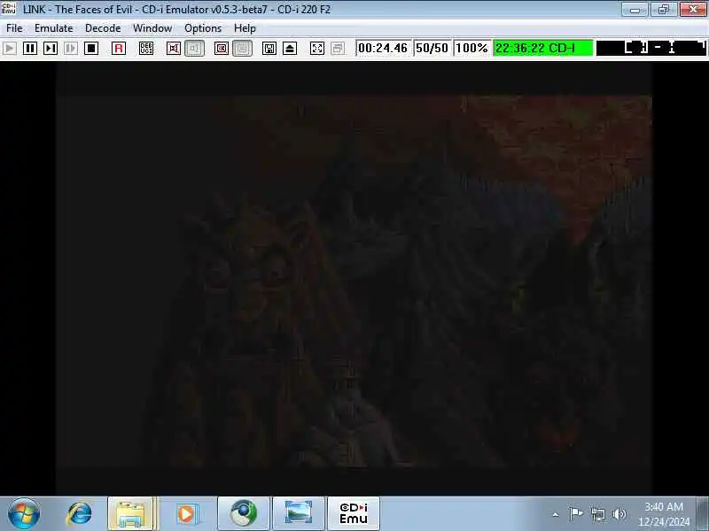Open the Decode menu

(x=103, y=28)
